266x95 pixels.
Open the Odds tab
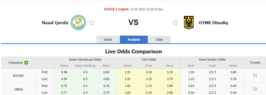[x=159, y=40]
